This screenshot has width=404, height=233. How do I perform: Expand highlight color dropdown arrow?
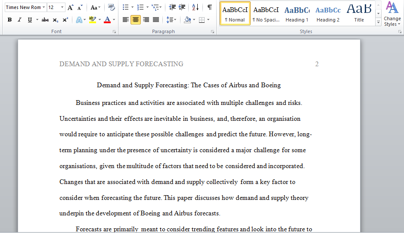[x=100, y=20]
